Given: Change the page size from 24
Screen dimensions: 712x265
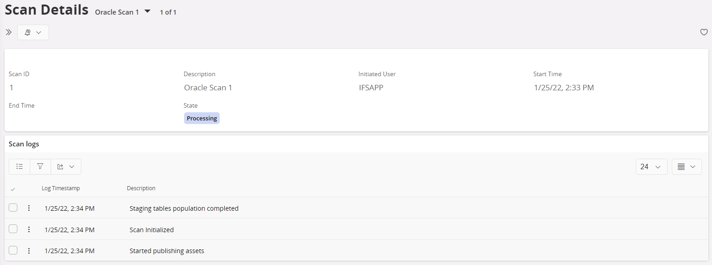Looking at the screenshot, I should point(651,167).
